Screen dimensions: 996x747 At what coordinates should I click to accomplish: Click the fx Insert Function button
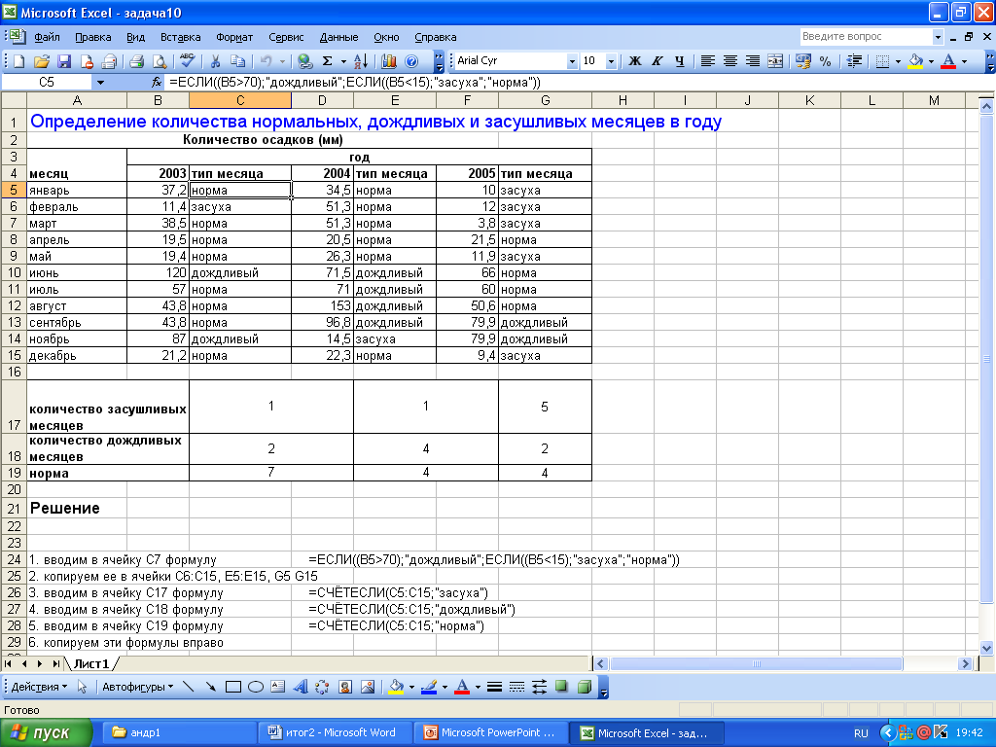(x=157, y=82)
